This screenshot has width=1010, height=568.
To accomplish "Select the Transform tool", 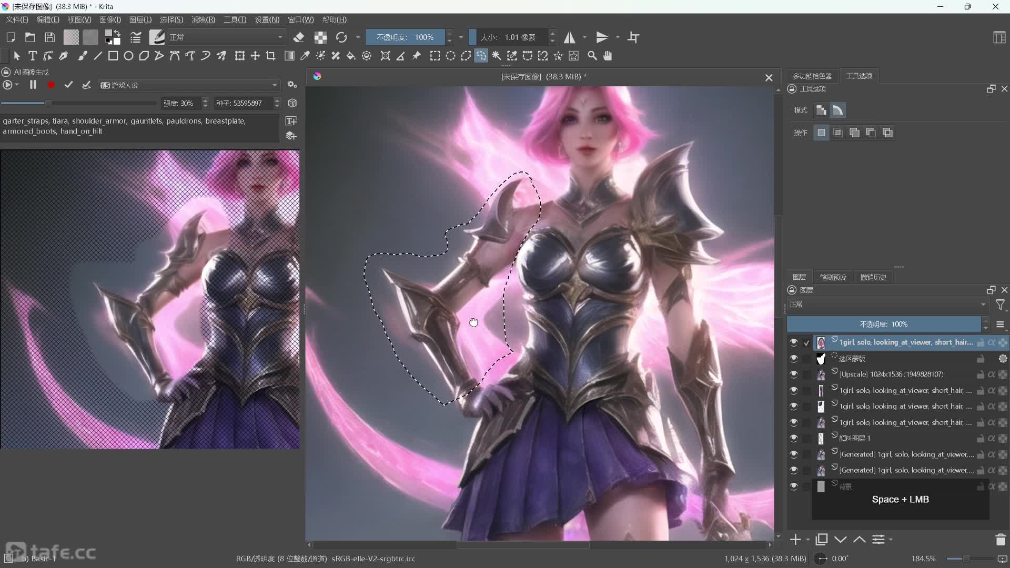I will click(240, 56).
